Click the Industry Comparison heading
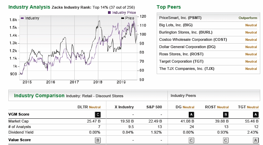 pos(39,96)
